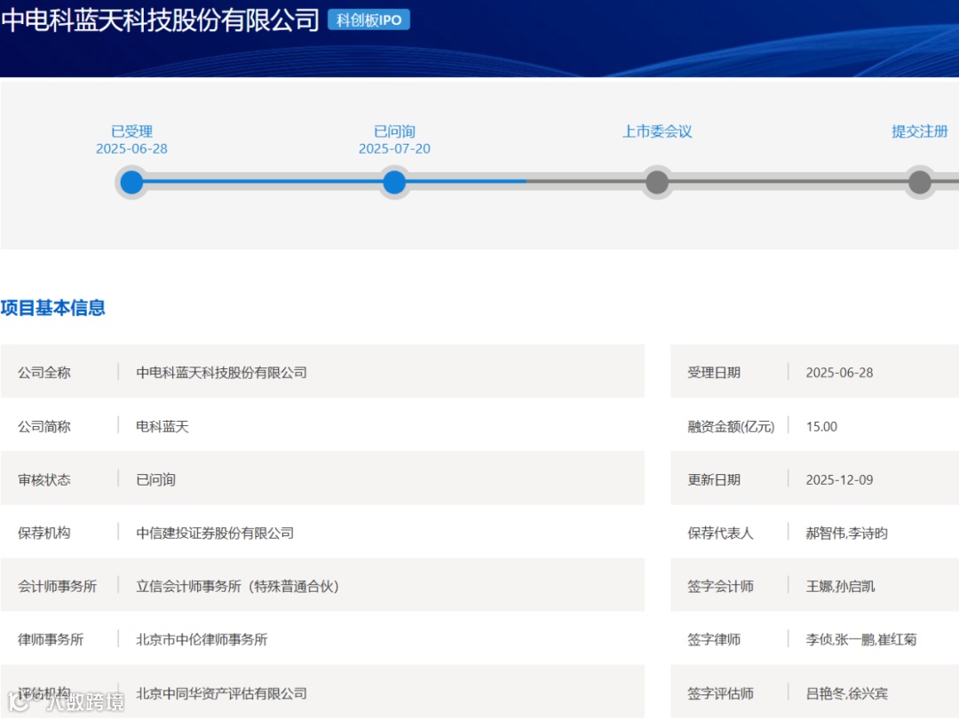Click the sponsor representatives 郝智伟,李诗昀
The image size is (959, 719).
coord(846,533)
